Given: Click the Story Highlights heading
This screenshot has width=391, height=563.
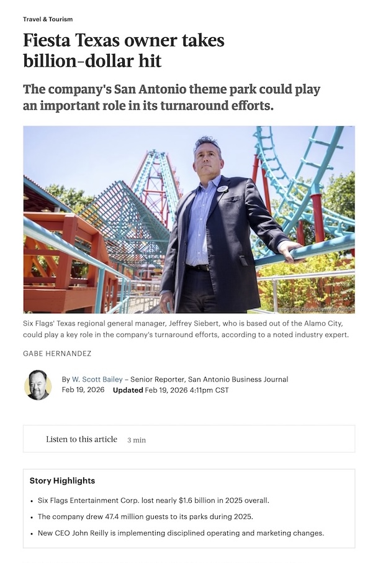Looking at the screenshot, I should pos(63,481).
